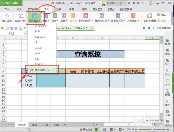Click the Shapes icon in right sidebar
The image size is (174, 132).
(x=167, y=60)
